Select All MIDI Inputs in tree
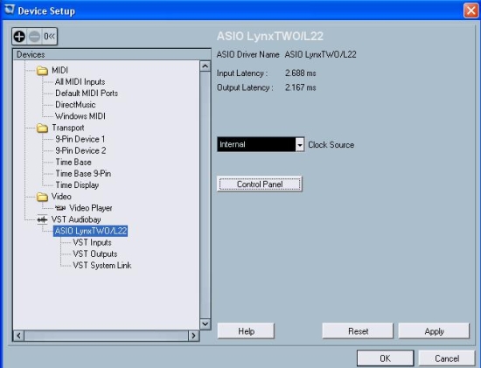The height and width of the screenshot is (368, 481). 80,82
